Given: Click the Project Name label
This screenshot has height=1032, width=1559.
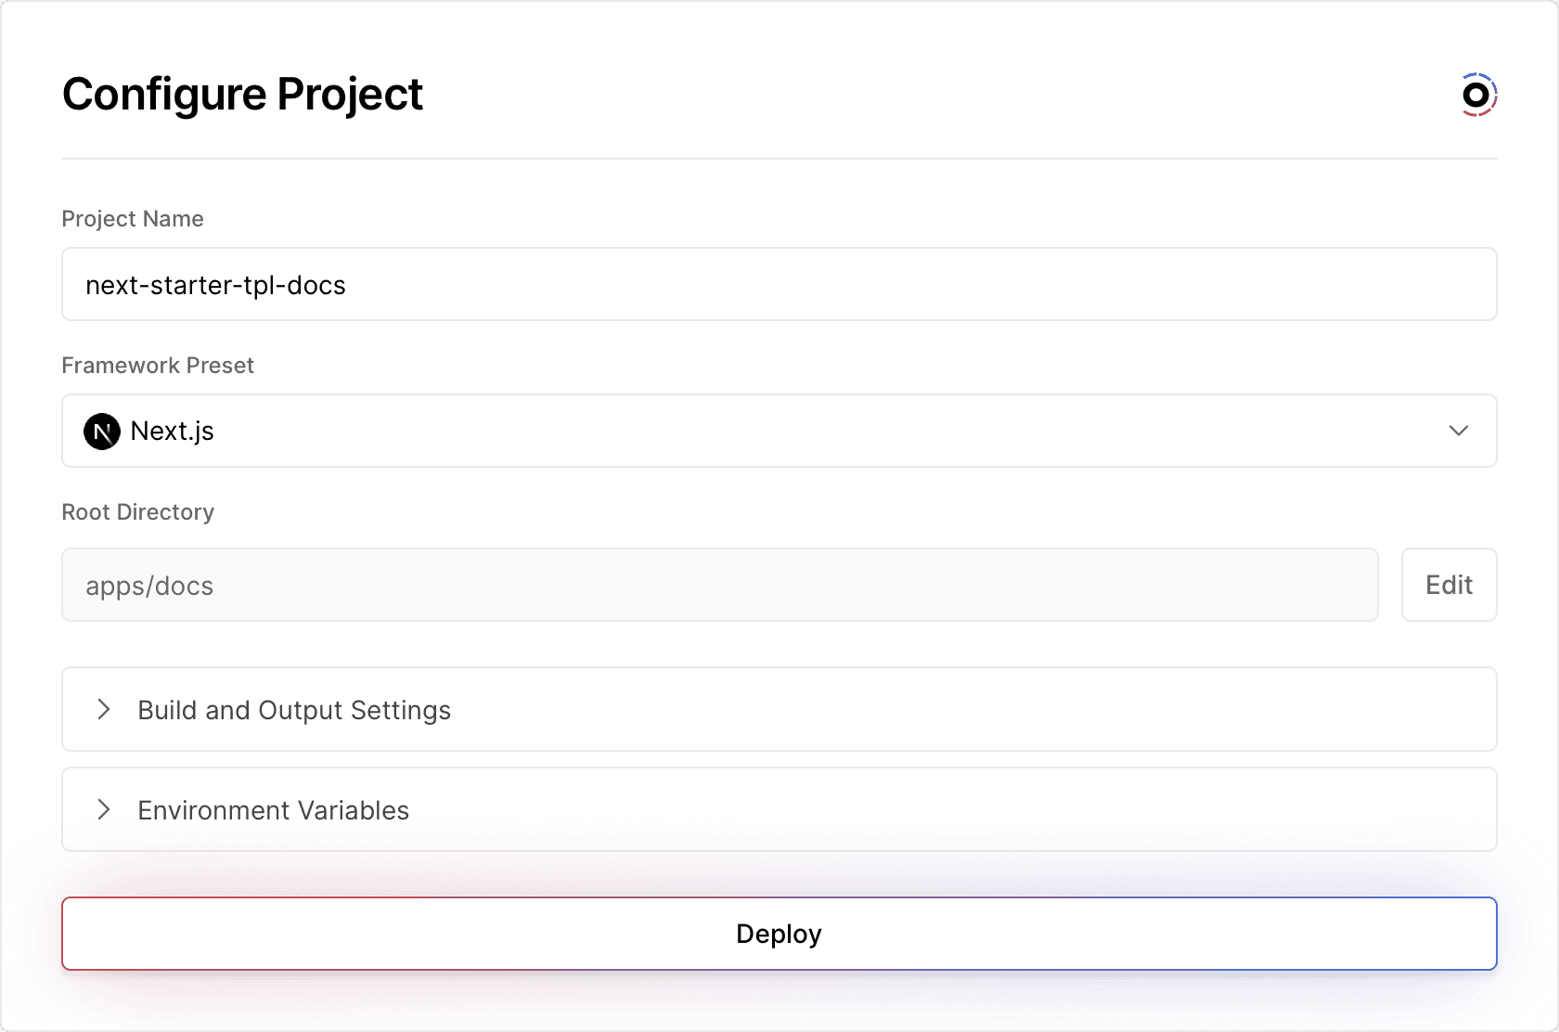Looking at the screenshot, I should point(133,219).
